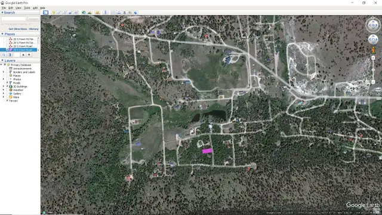Enable the Borders and Labels layer

[7, 72]
